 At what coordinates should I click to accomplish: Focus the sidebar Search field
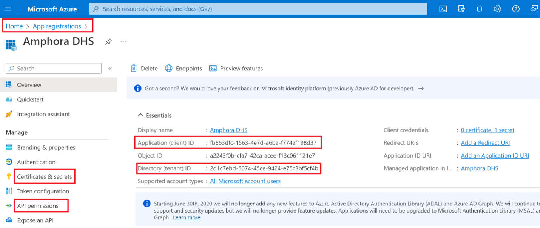(x=54, y=69)
